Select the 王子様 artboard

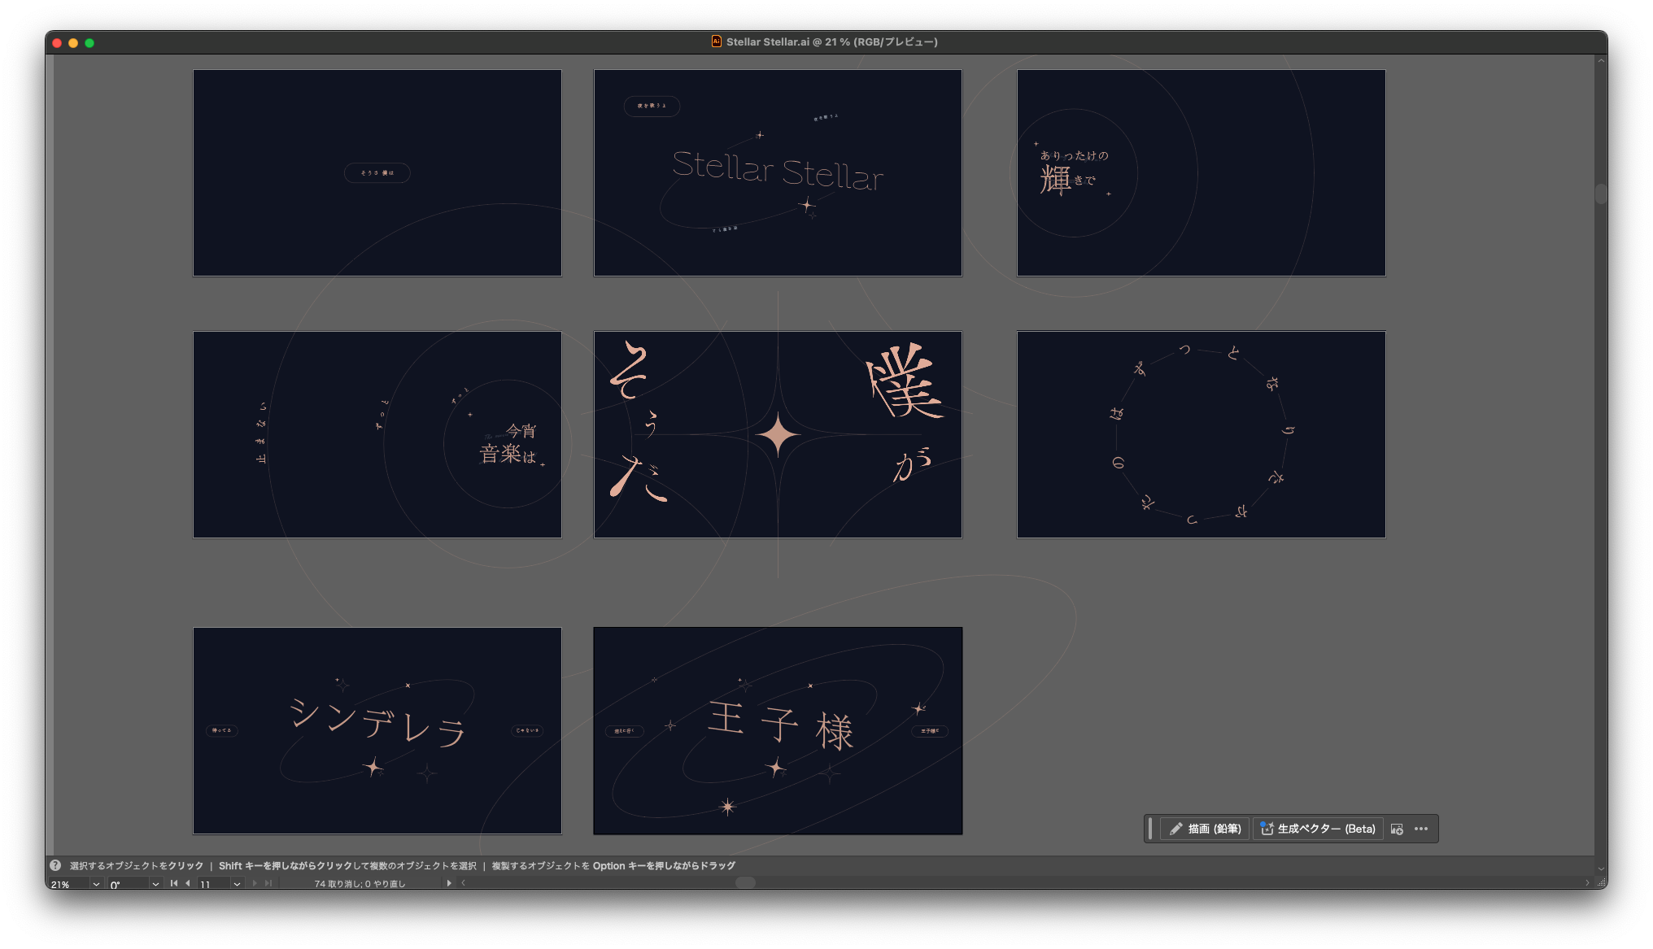[x=778, y=730]
